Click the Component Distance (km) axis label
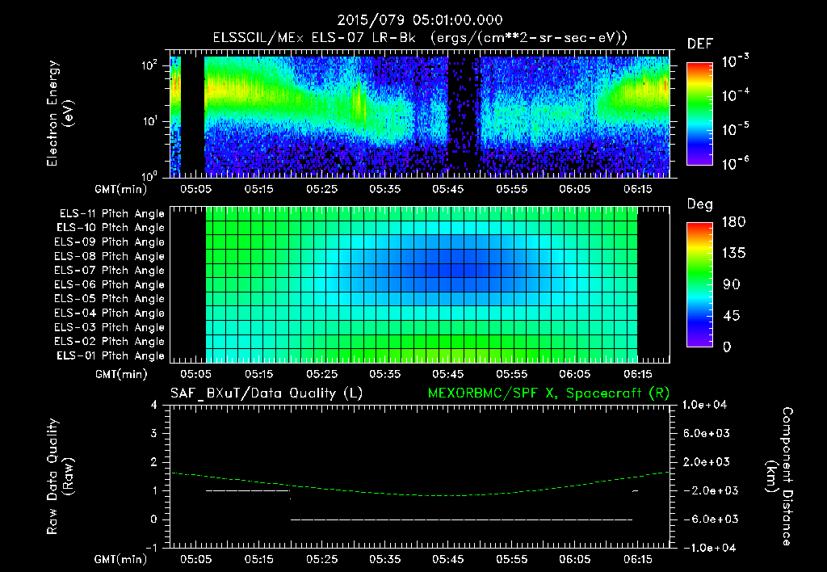Image resolution: width=827 pixels, height=572 pixels. tap(779, 477)
